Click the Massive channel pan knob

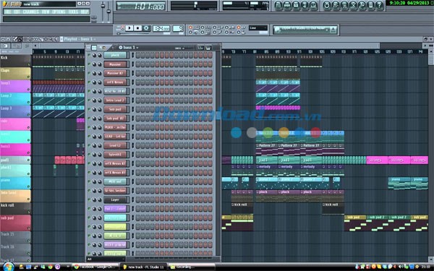pyautogui.click(x=94, y=64)
